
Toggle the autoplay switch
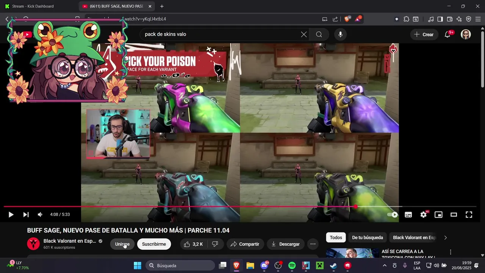393,215
